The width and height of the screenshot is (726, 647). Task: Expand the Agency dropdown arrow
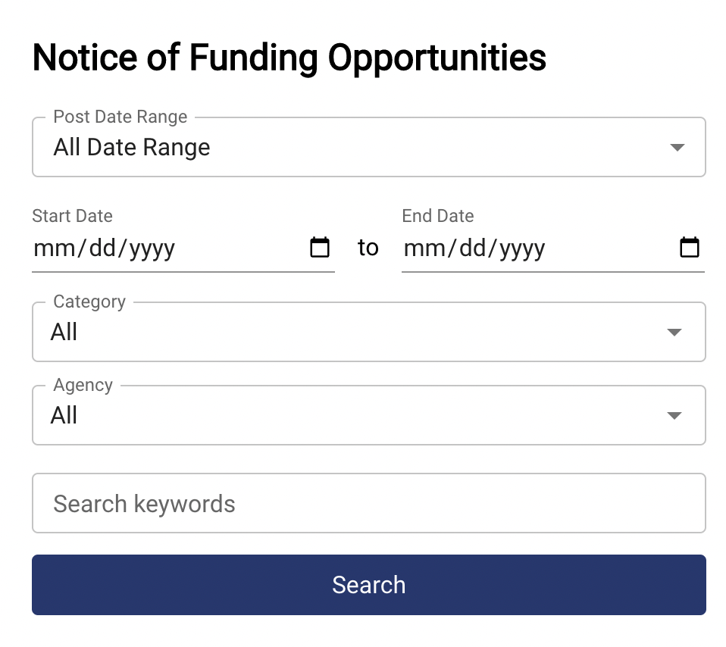click(x=674, y=415)
